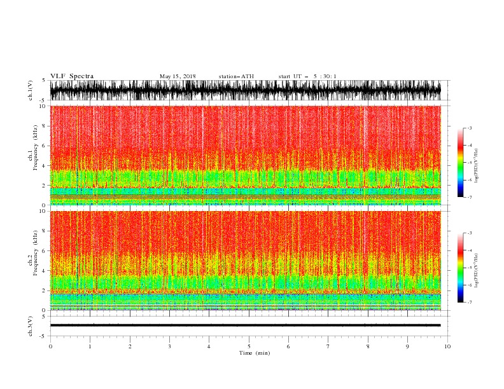Click the ch.1 PSD color scale bar
Image resolution: width=504 pixels, height=389 pixels.
point(461,163)
